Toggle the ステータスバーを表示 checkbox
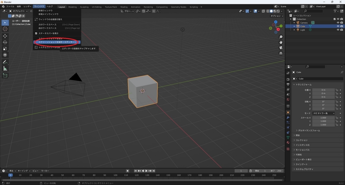 pyautogui.click(x=36, y=33)
